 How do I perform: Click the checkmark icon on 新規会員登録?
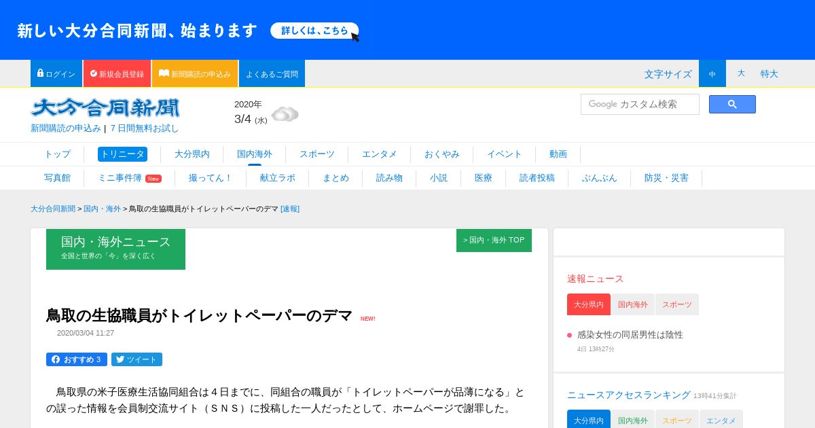click(94, 73)
